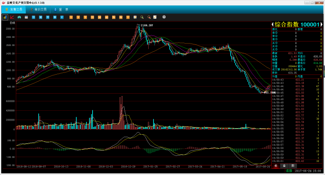325x175 pixels.
Task: Click the edit note icon in toolbar
Action: 135,17
